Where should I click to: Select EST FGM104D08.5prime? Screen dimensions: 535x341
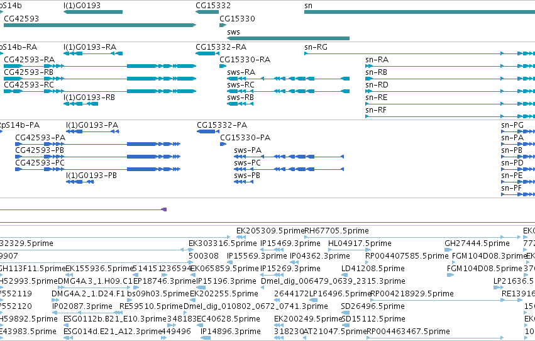[485, 269]
